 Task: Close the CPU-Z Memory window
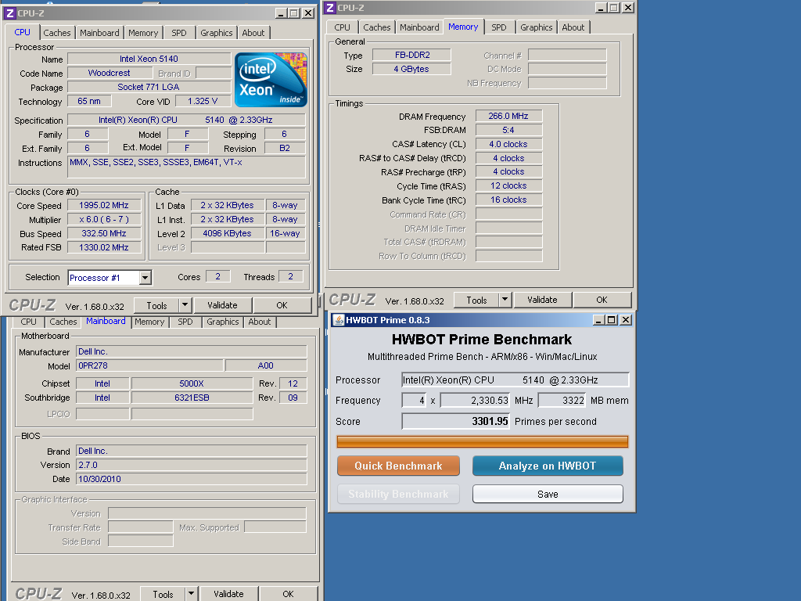[x=628, y=8]
